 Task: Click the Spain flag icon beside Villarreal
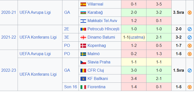click(x=83, y=4)
